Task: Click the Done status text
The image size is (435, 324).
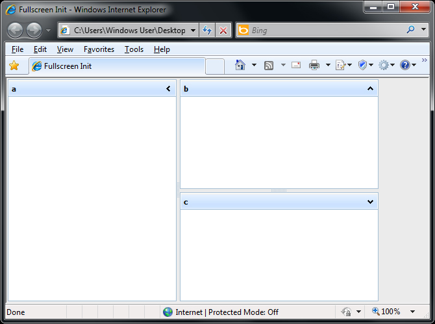Action: (16, 312)
